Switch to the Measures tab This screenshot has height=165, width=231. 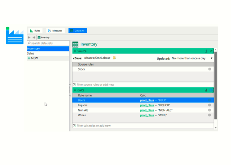[x=55, y=31]
